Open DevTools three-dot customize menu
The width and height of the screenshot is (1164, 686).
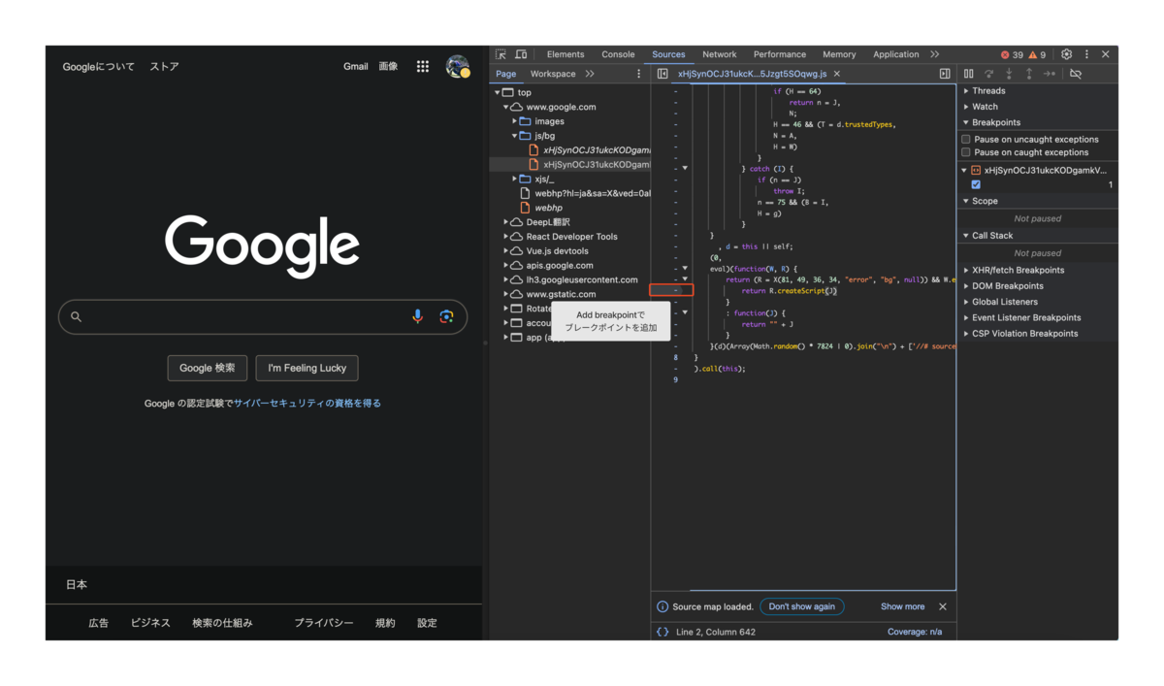coord(1086,54)
